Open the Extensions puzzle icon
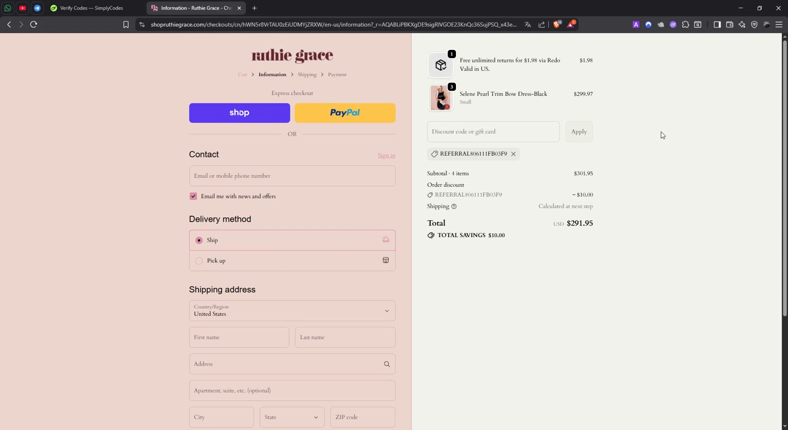788x430 pixels. tap(686, 24)
